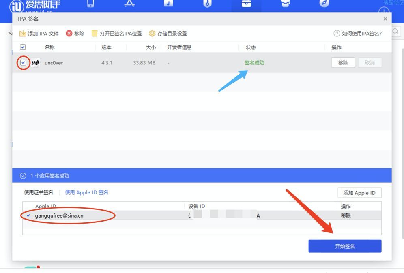Click 移除 link for gangqufree@sina.cn

coord(346,215)
